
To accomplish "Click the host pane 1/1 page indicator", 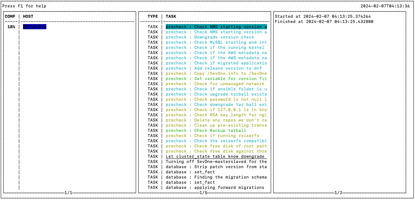I will point(69,193).
